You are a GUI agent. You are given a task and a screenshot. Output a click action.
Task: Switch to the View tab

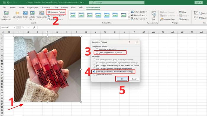73,7
